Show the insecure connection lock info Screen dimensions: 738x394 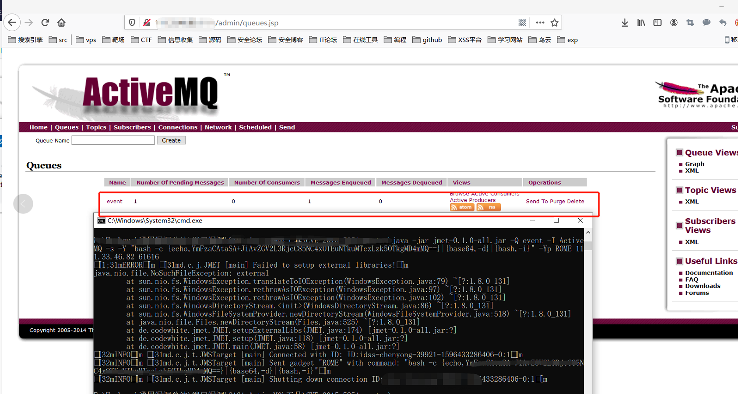click(x=147, y=23)
